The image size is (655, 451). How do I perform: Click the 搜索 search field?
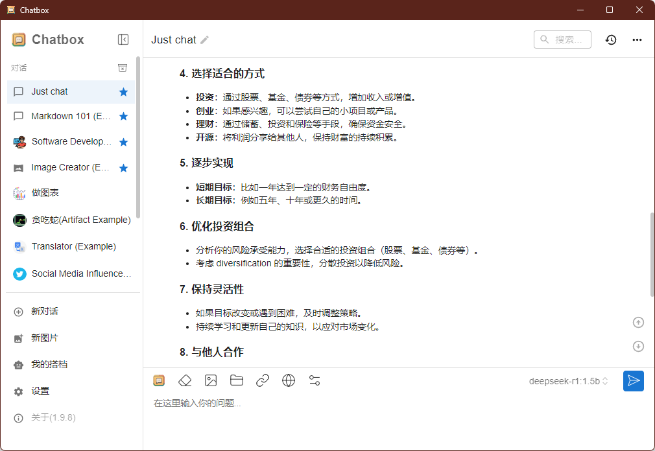click(566, 40)
